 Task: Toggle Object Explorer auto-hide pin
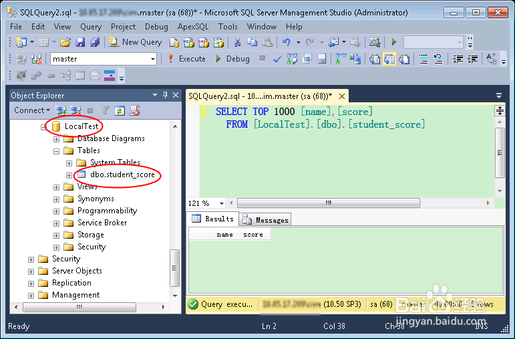165,96
